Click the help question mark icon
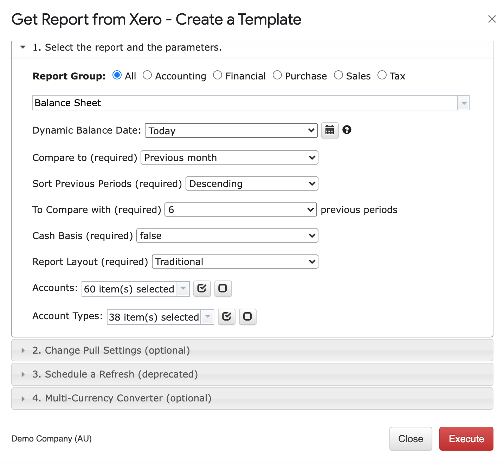This screenshot has height=464, width=504. click(347, 130)
